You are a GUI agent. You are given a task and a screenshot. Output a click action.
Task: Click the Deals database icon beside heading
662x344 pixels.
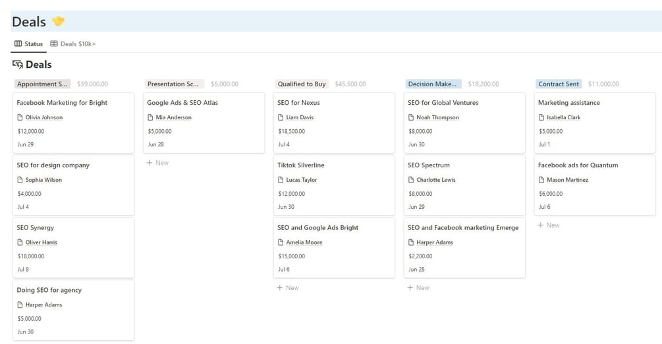(x=18, y=65)
